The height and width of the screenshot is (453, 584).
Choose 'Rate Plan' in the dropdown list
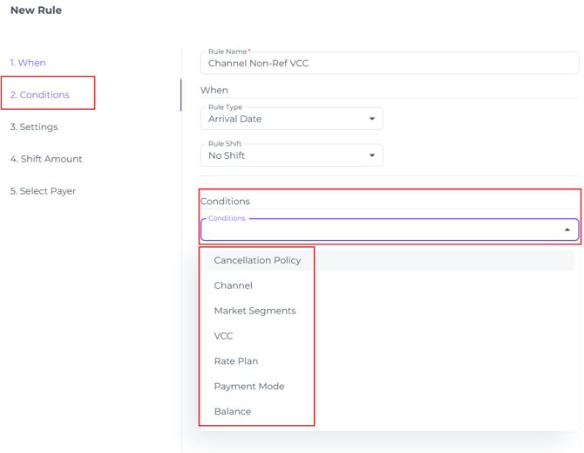click(236, 361)
